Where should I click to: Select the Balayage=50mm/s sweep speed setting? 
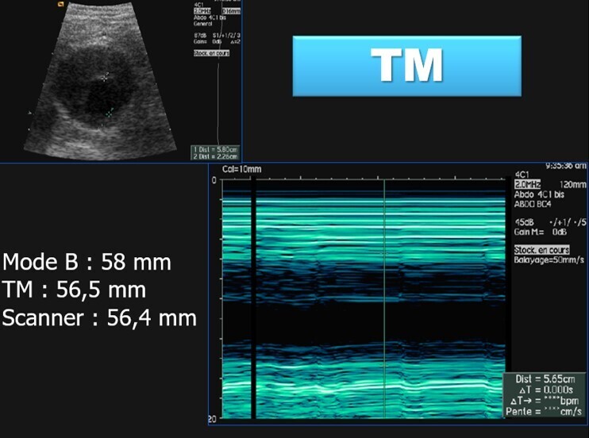[548, 259]
